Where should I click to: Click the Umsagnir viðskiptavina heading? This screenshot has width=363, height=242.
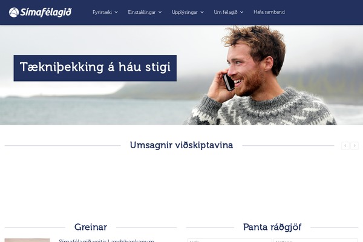point(181,145)
